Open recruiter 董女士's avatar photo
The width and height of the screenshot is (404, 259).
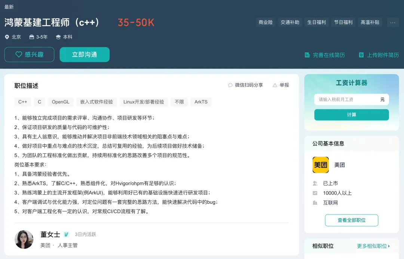click(24, 240)
